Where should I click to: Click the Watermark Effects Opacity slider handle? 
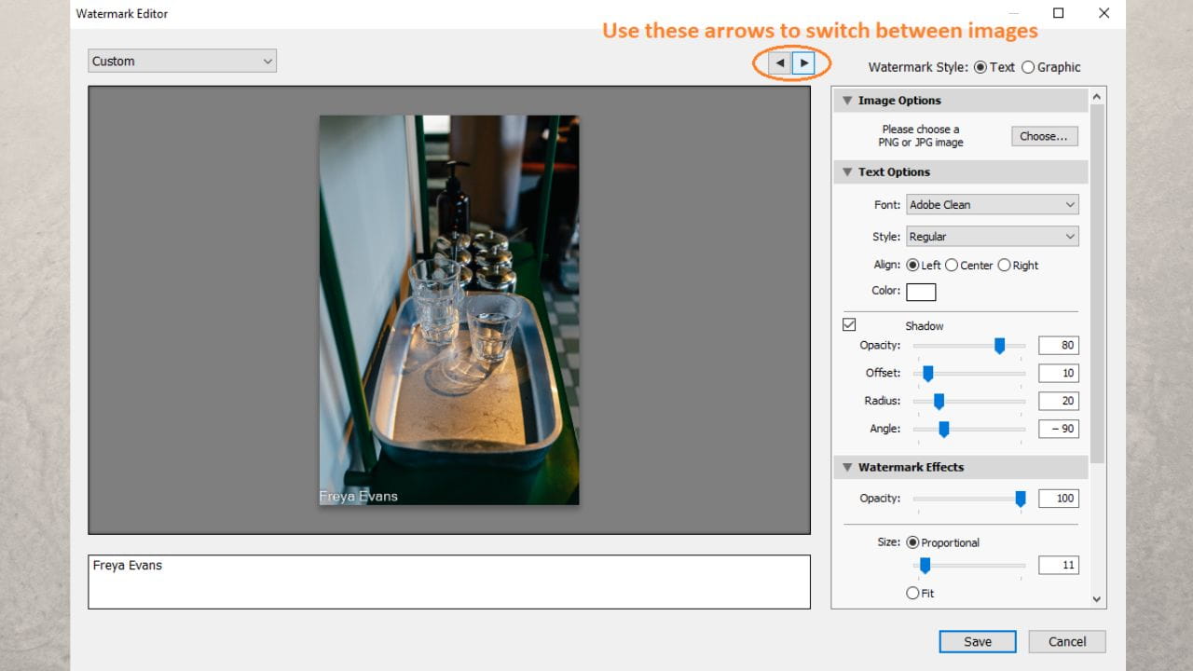click(1021, 499)
